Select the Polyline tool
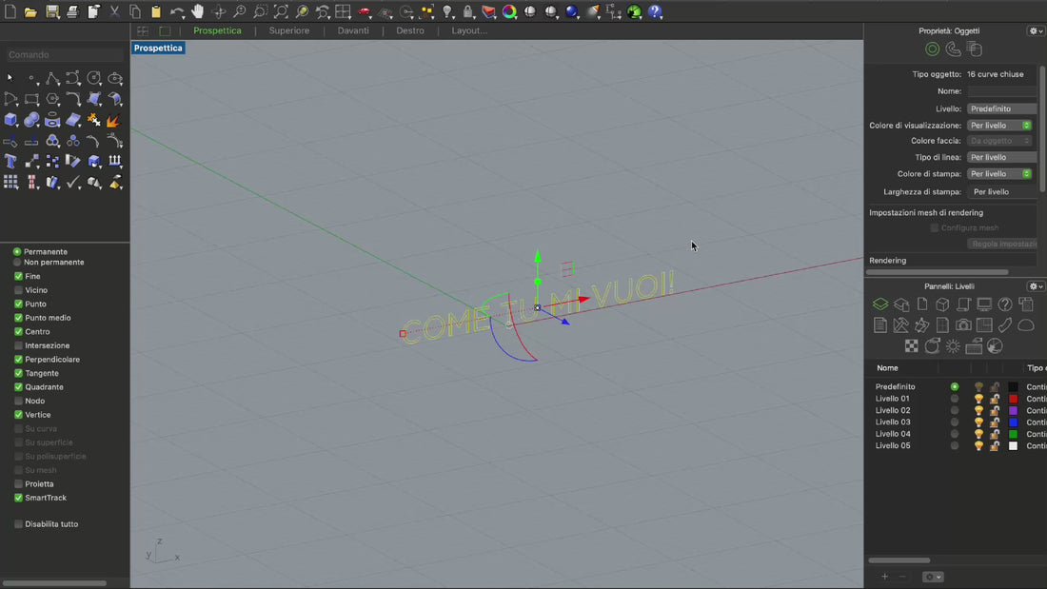 click(52, 78)
